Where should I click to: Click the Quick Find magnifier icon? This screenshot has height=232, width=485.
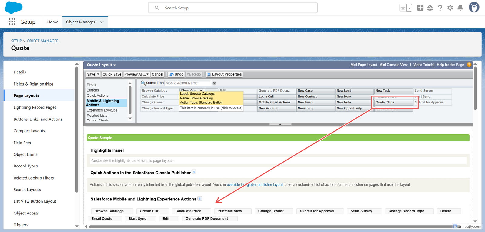[x=143, y=83]
